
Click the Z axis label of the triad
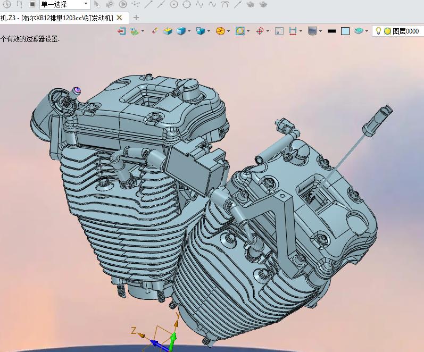(134, 330)
